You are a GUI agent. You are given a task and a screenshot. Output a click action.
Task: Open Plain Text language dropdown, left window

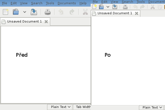click(x=60, y=107)
